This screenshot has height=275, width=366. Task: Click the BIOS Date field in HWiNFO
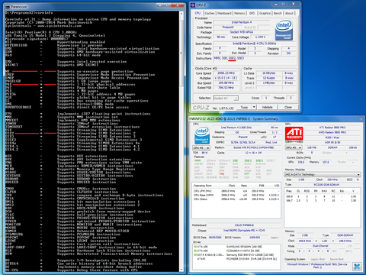(x=215, y=238)
